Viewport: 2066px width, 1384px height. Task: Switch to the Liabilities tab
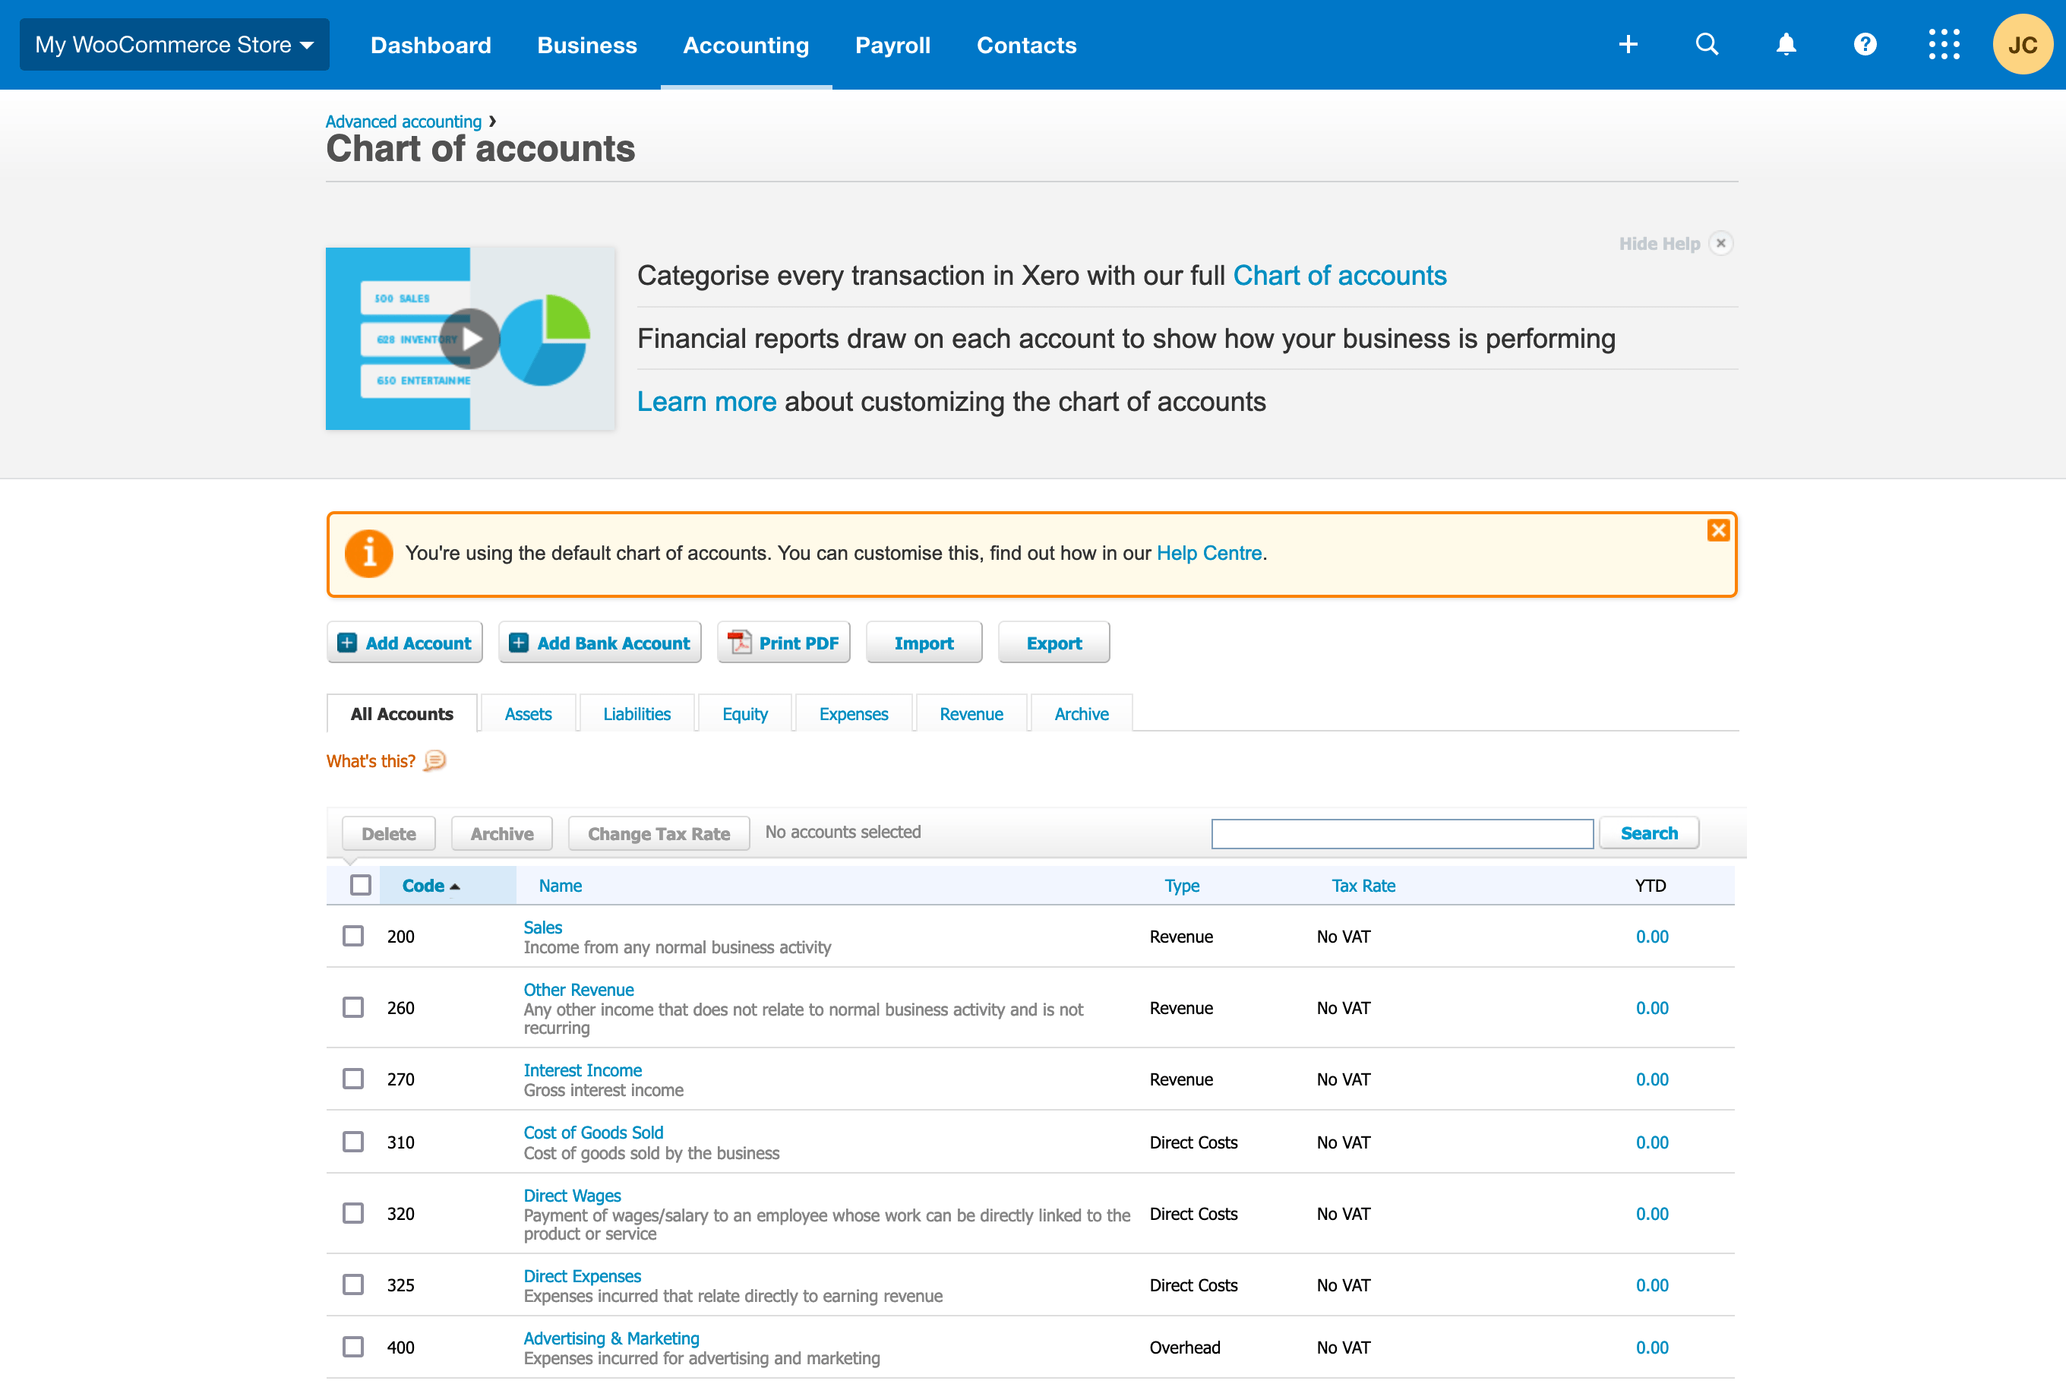pyautogui.click(x=637, y=713)
